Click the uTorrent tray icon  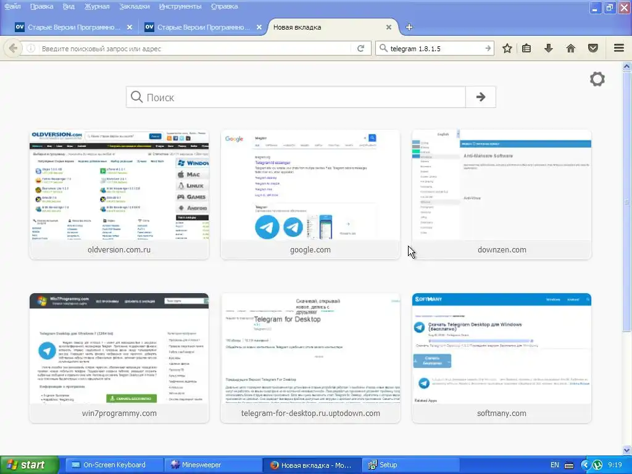point(597,465)
